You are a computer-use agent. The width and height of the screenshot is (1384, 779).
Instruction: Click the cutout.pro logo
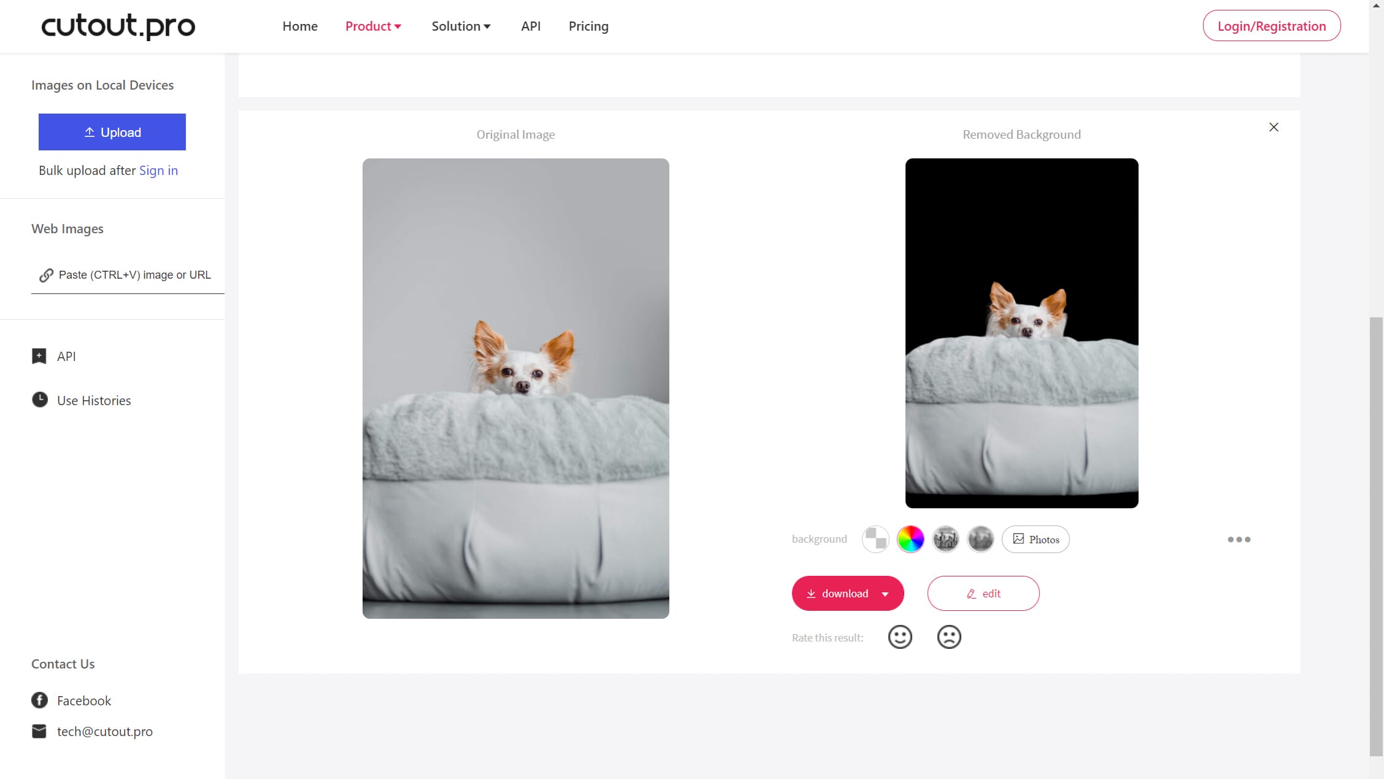[118, 26]
